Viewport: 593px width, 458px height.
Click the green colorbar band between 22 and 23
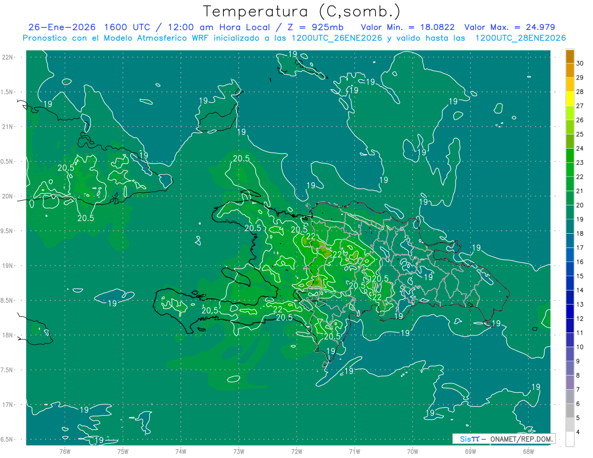pyautogui.click(x=570, y=169)
